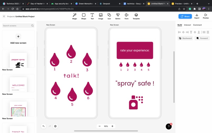Click distribute vertically icon
Image resolution: width=212 pixels, height=133 pixels.
[208, 32]
